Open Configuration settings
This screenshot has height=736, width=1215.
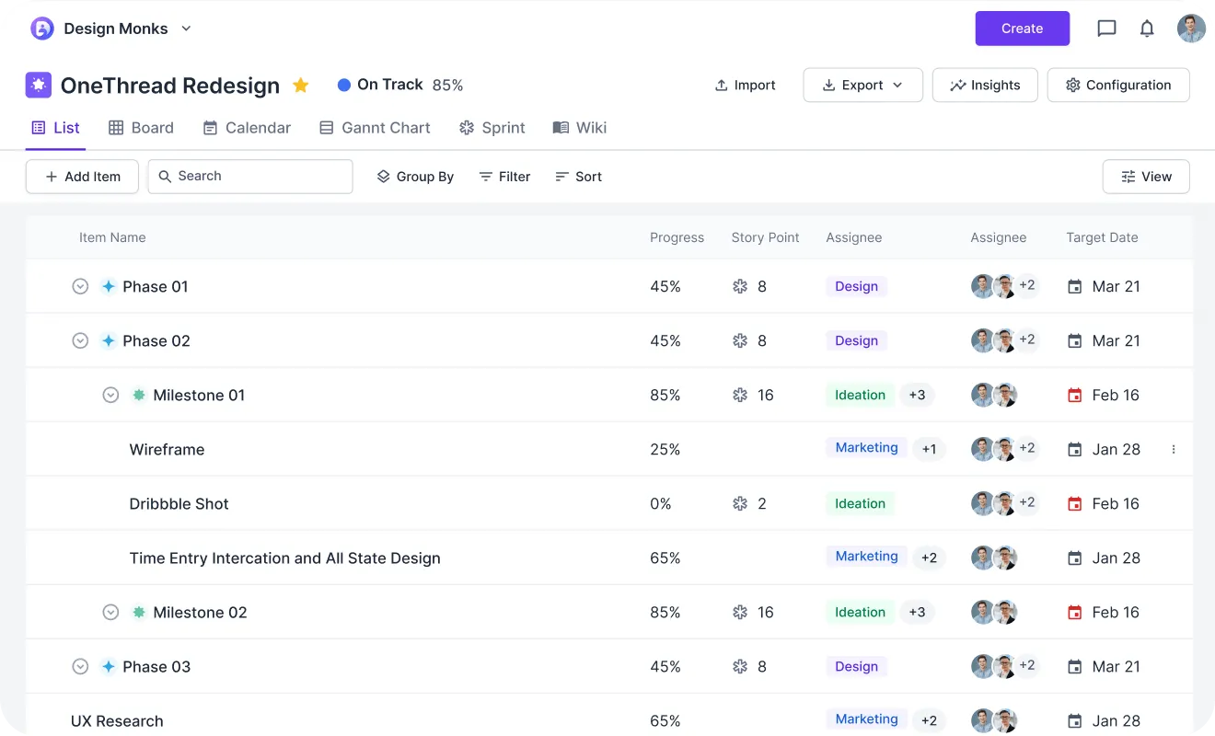click(1118, 85)
